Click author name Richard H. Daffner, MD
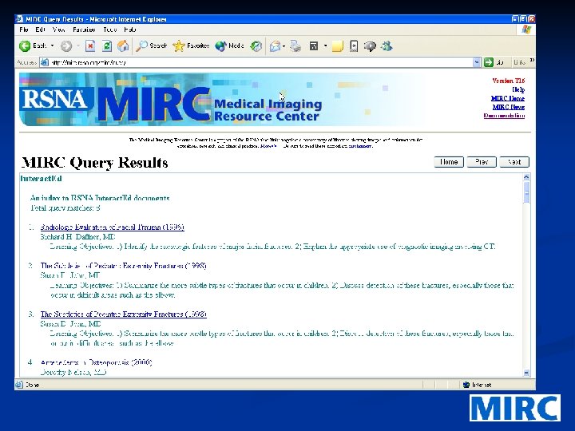The height and width of the screenshot is (431, 575). coord(77,237)
